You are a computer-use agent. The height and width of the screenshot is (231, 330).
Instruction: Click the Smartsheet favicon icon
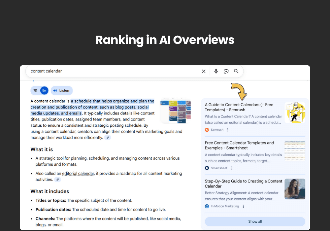(x=207, y=168)
